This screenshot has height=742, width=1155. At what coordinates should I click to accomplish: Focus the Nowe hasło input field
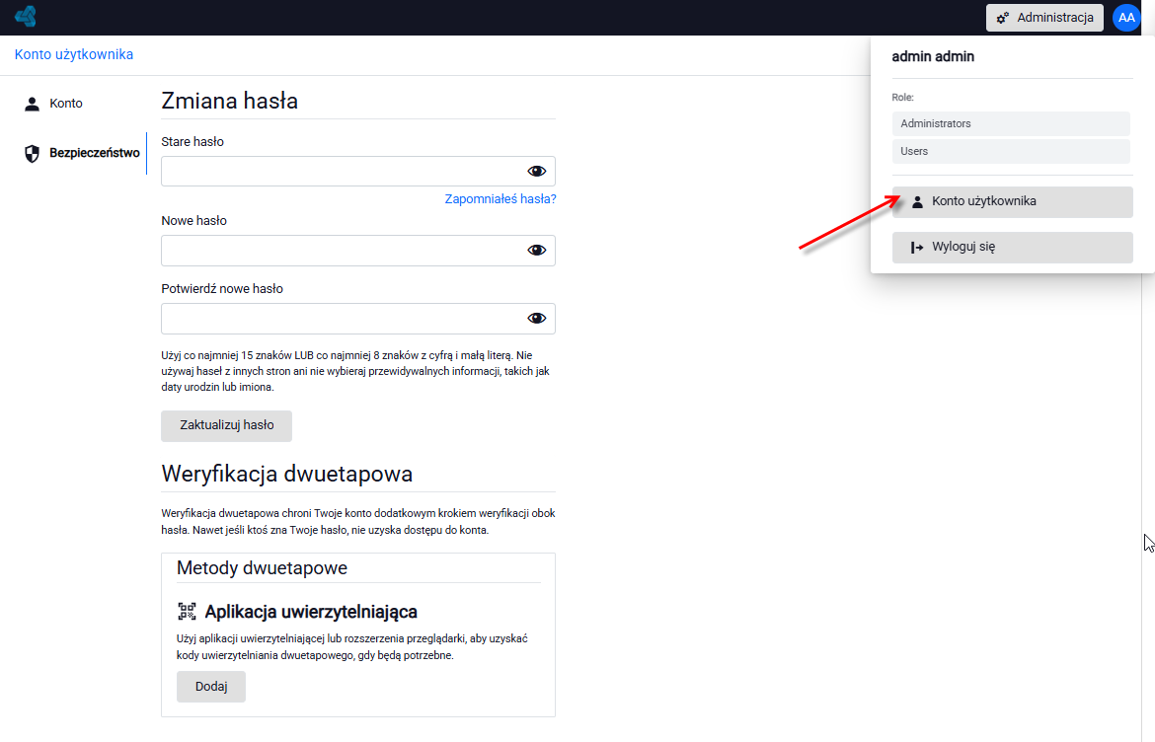pyautogui.click(x=358, y=251)
